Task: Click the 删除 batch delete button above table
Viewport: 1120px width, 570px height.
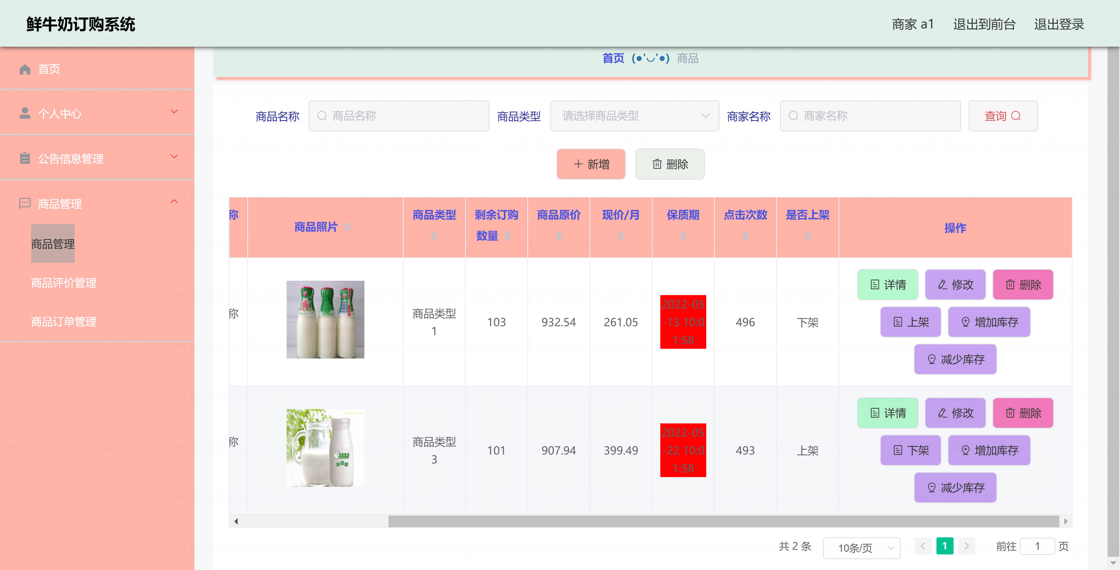Action: click(670, 164)
